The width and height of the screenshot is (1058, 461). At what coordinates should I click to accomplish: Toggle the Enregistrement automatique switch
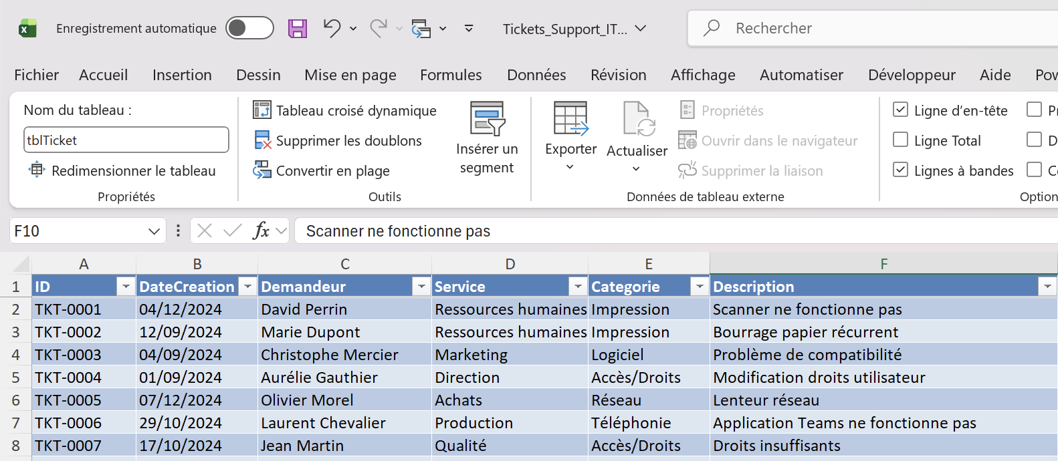pos(249,28)
